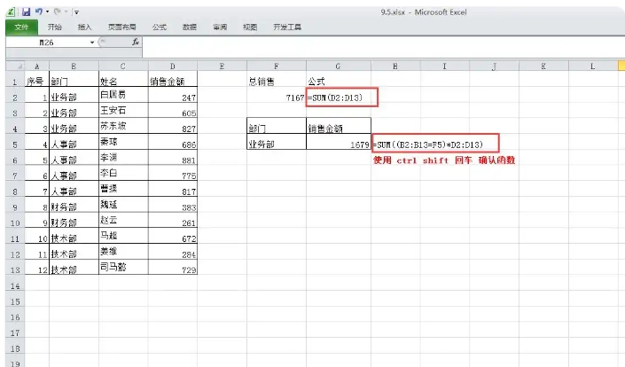Switch to the 审阅 ribbon tab
The width and height of the screenshot is (625, 367).
(220, 27)
